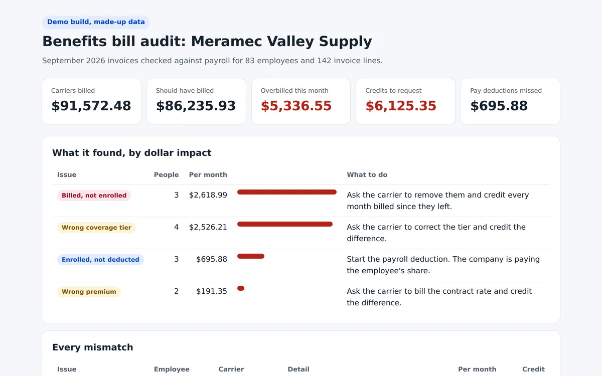Click the 'Detail' column header
This screenshot has height=376, width=602.
298,369
